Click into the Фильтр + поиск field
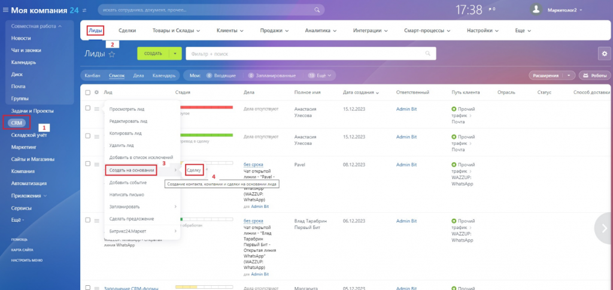 point(305,53)
